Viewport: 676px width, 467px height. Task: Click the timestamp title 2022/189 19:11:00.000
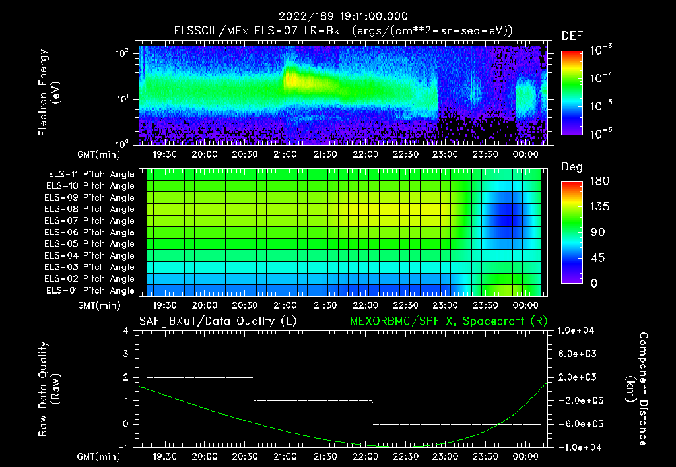coord(343,16)
